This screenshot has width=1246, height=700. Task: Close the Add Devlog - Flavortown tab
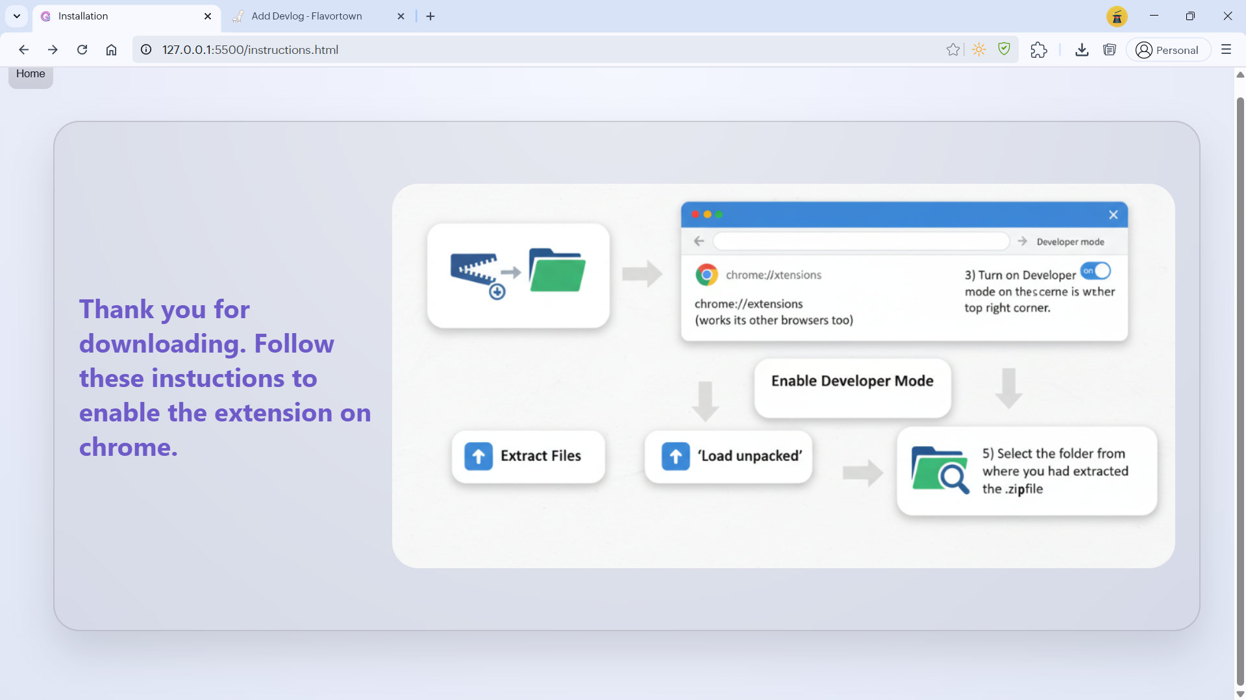401,16
